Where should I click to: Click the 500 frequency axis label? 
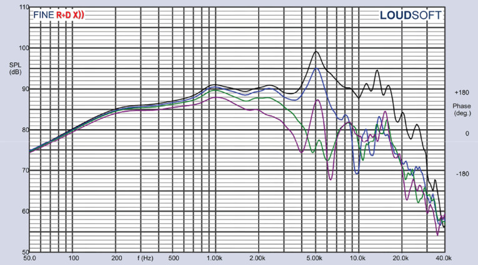point(174,258)
